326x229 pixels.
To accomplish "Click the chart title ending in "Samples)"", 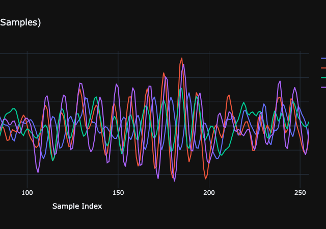I will [20, 22].
